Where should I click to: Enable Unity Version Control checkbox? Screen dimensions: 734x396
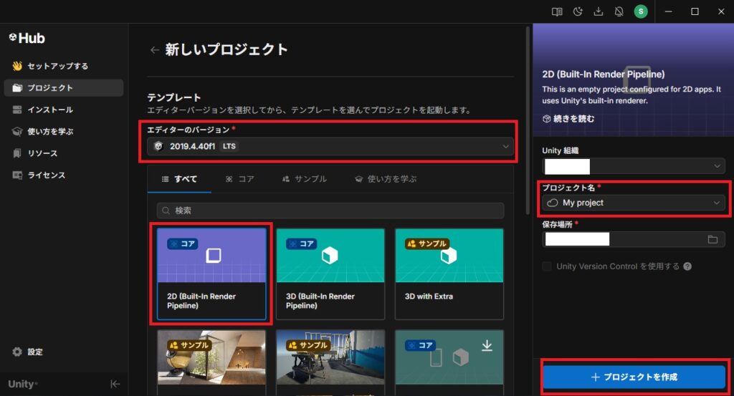(x=546, y=266)
